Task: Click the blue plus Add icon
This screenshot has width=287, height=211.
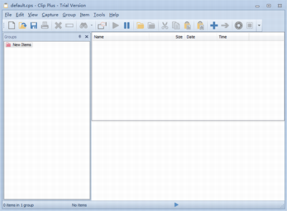Action: click(x=214, y=25)
